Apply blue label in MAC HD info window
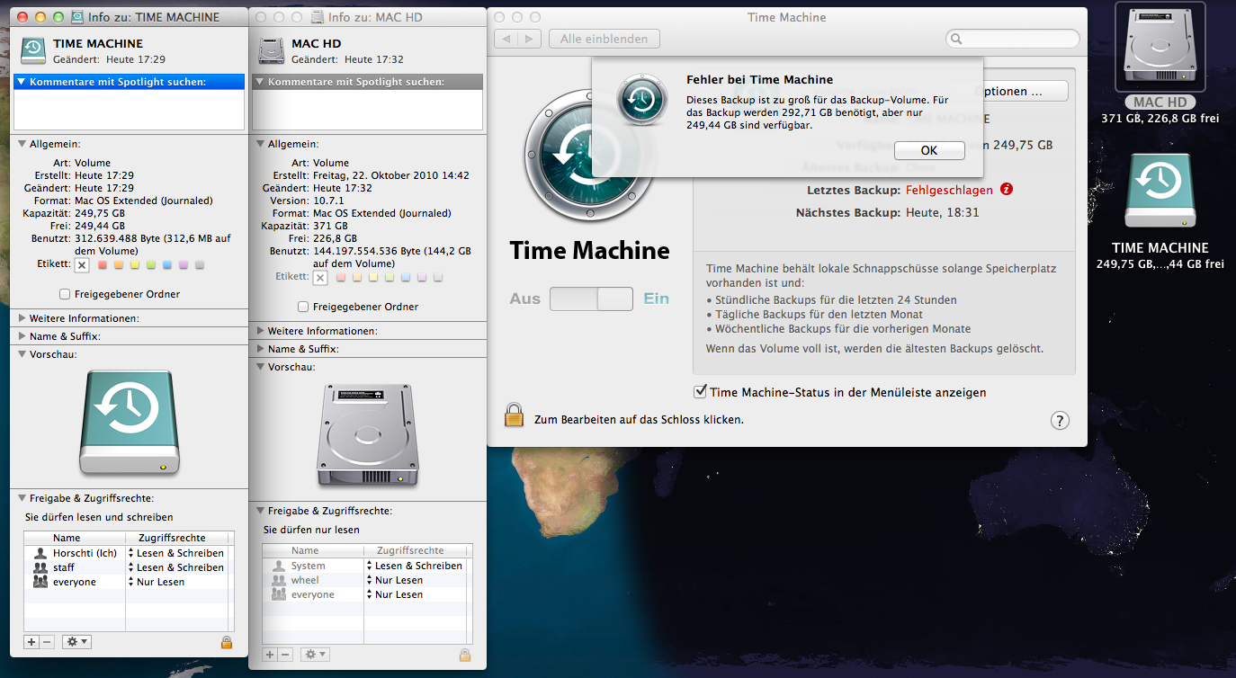 pos(405,278)
